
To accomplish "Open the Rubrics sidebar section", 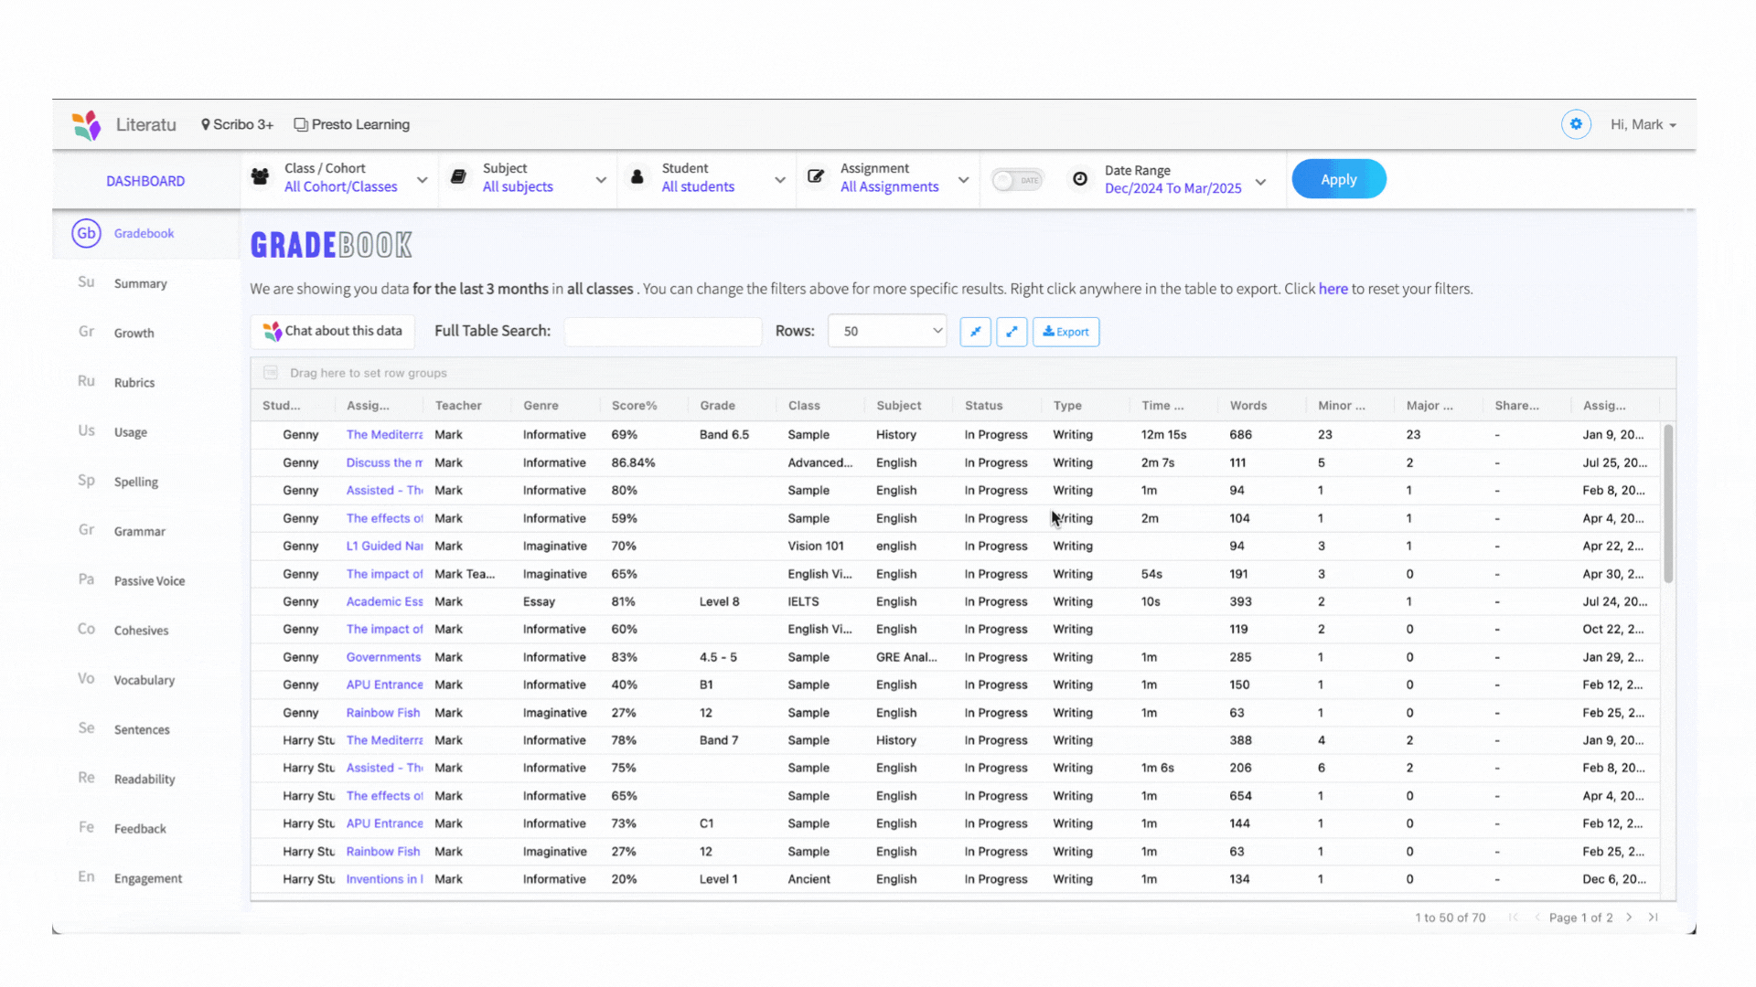I will [x=134, y=383].
